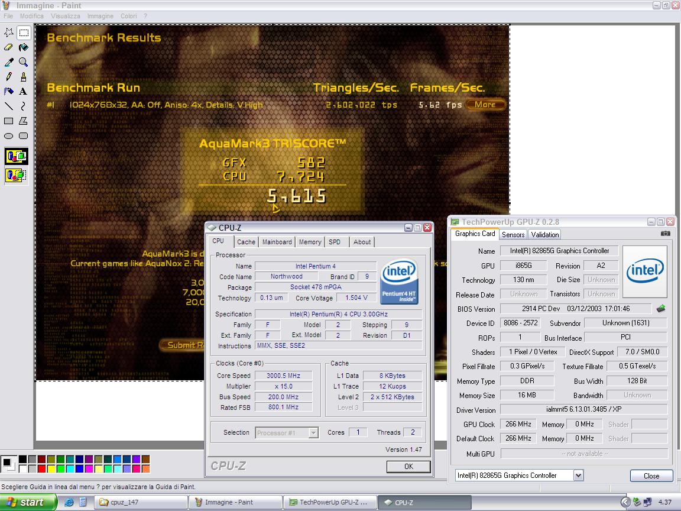Select the Rounded Rectangle shape tool
Viewport: 681px width, 511px height.
(x=24, y=135)
